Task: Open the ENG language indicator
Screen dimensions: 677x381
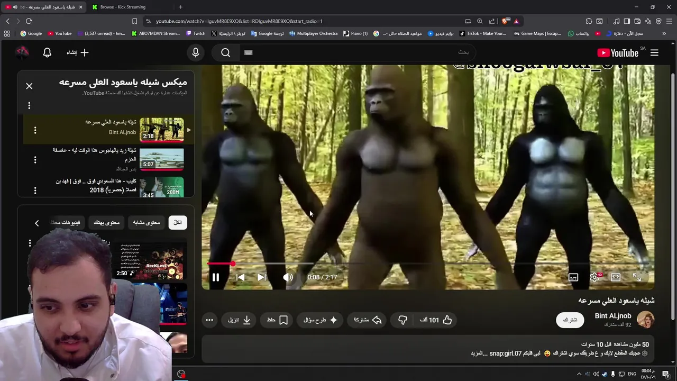Action: click(x=632, y=374)
